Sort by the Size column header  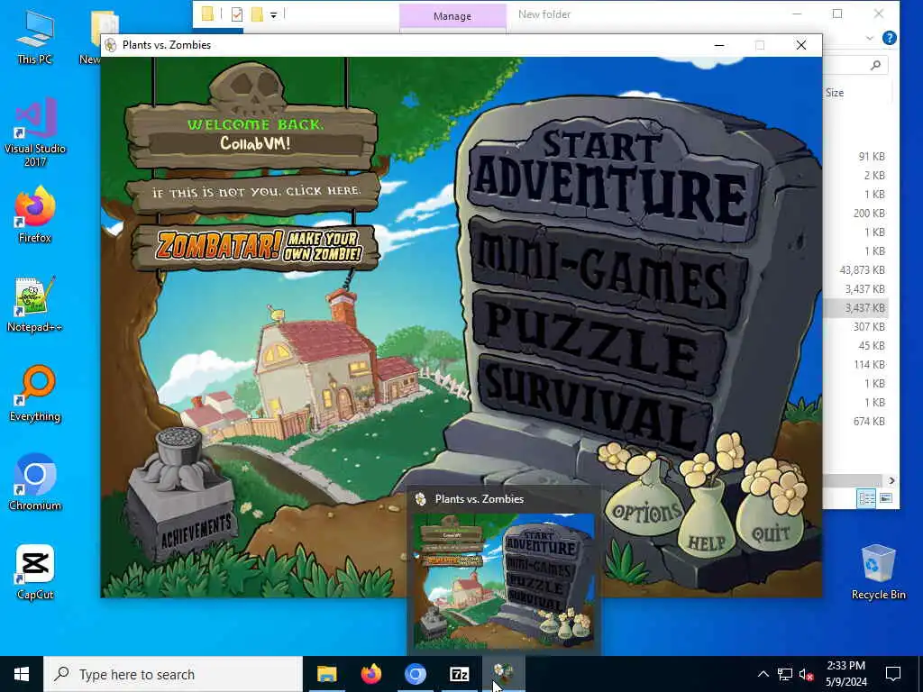pyautogui.click(x=834, y=93)
